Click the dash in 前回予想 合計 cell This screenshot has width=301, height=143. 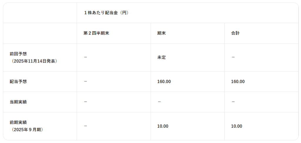click(233, 57)
